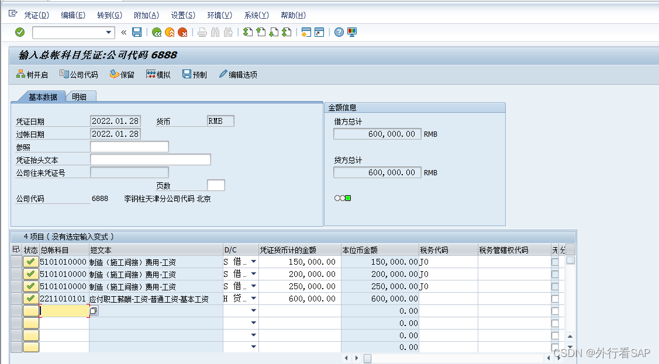Click the 凭证抬头文本 header text field

[x=150, y=160]
